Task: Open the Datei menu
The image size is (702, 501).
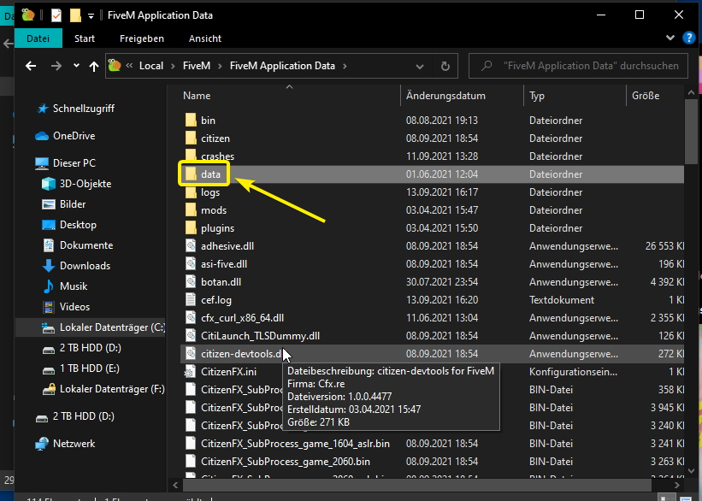Action: (38, 38)
